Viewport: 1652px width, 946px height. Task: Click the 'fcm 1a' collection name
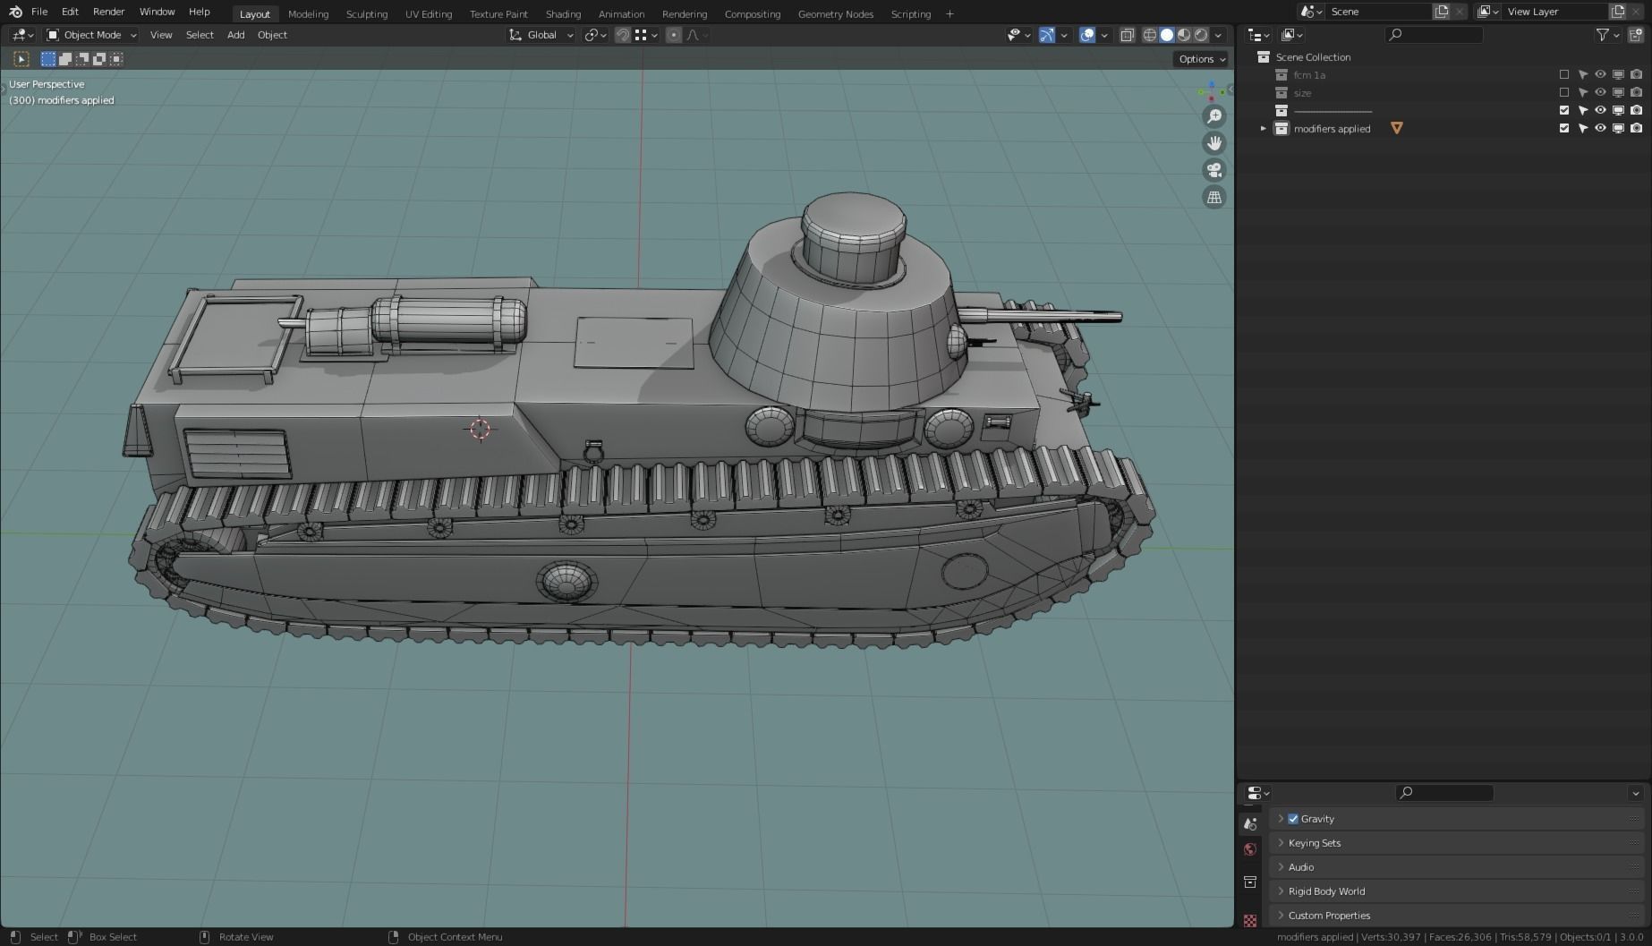click(1309, 75)
